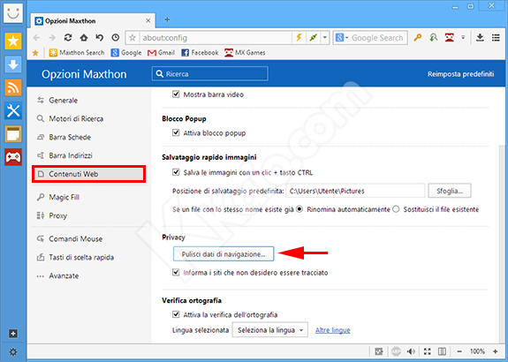Toggle Informa i siti non tracciato checkbox
Image resolution: width=508 pixels, height=362 pixels.
tap(176, 272)
